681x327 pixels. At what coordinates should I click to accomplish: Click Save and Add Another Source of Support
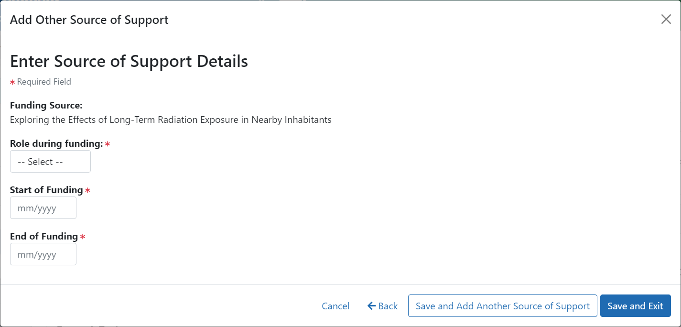(x=503, y=306)
